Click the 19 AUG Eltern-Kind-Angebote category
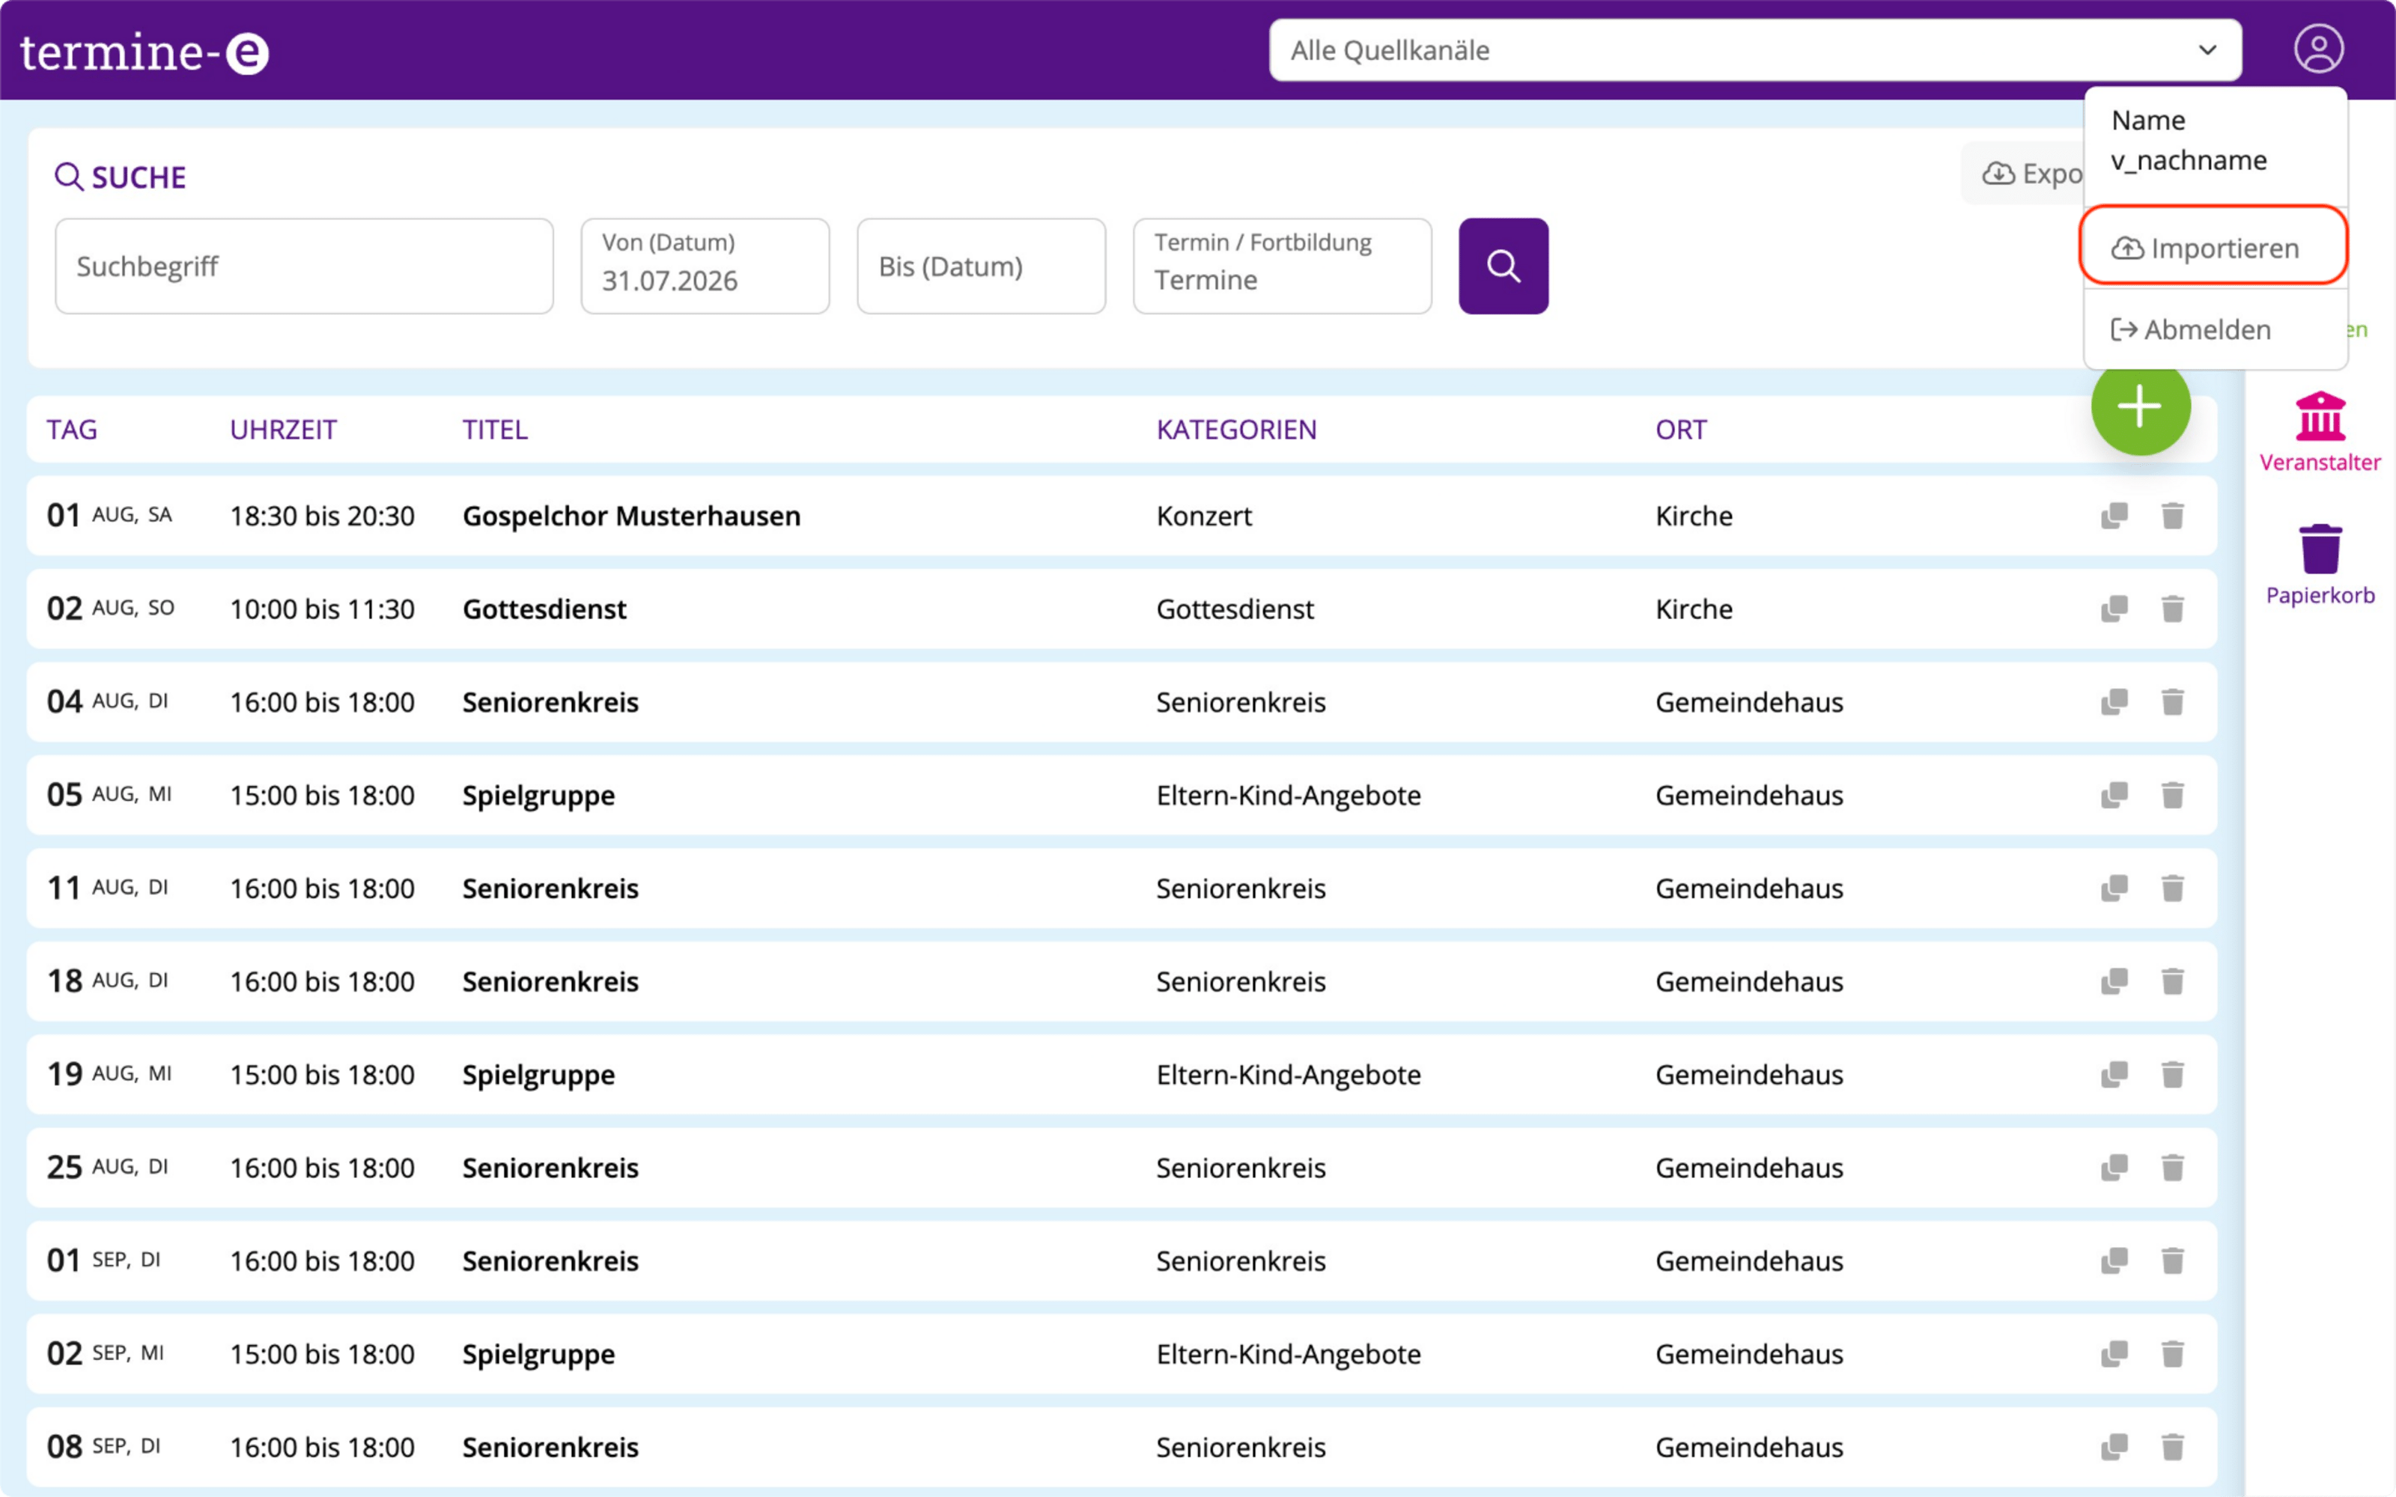The image size is (2396, 1497). coord(1288,1074)
